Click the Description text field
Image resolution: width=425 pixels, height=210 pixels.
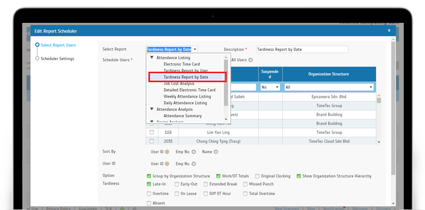click(x=302, y=49)
